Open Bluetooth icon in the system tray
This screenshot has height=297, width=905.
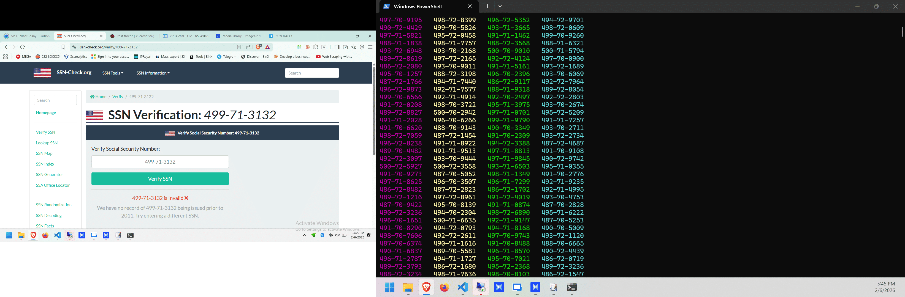pos(322,235)
